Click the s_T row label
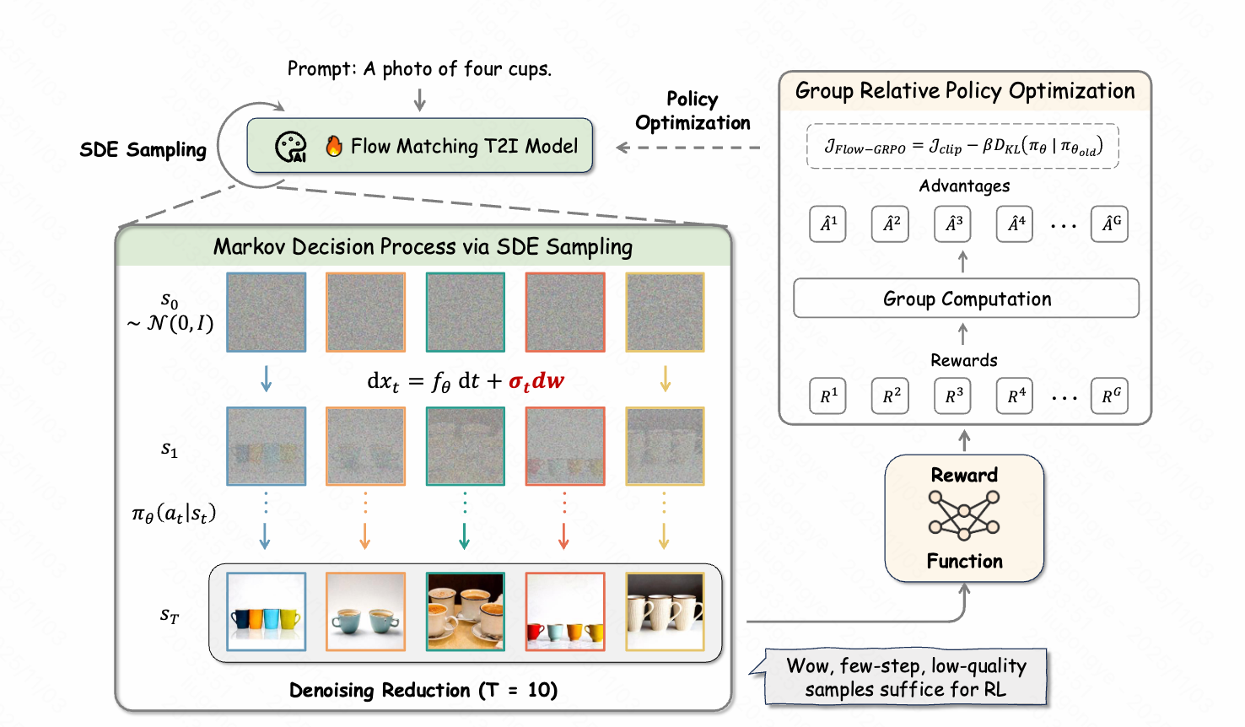The image size is (1245, 727). pos(170,616)
